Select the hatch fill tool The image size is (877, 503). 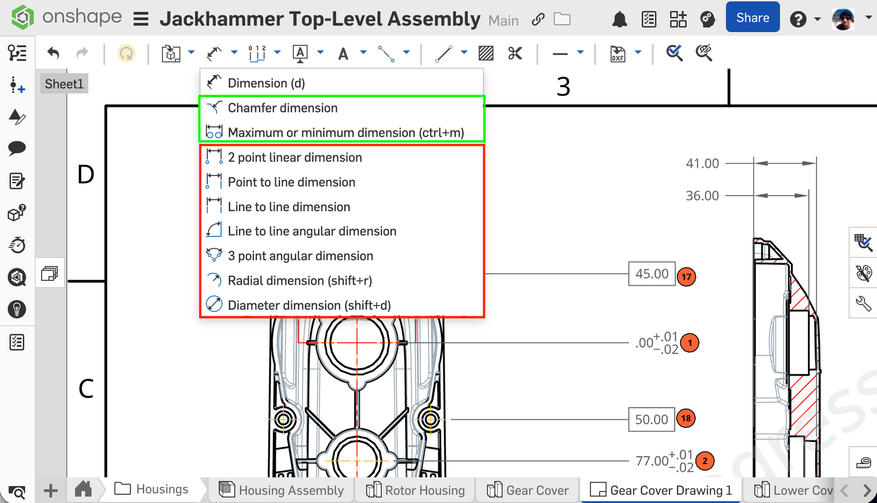(x=486, y=53)
